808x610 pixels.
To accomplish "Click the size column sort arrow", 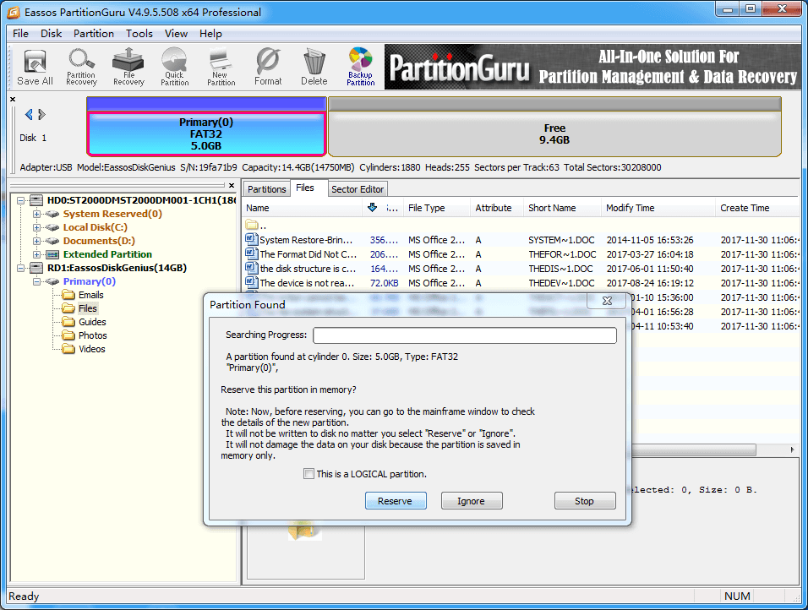I will coord(372,208).
